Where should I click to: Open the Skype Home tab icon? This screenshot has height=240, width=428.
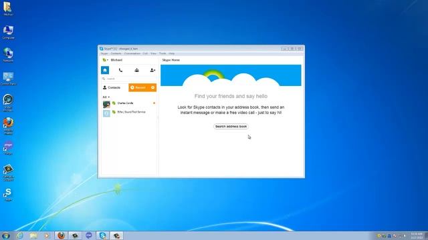coord(105,70)
